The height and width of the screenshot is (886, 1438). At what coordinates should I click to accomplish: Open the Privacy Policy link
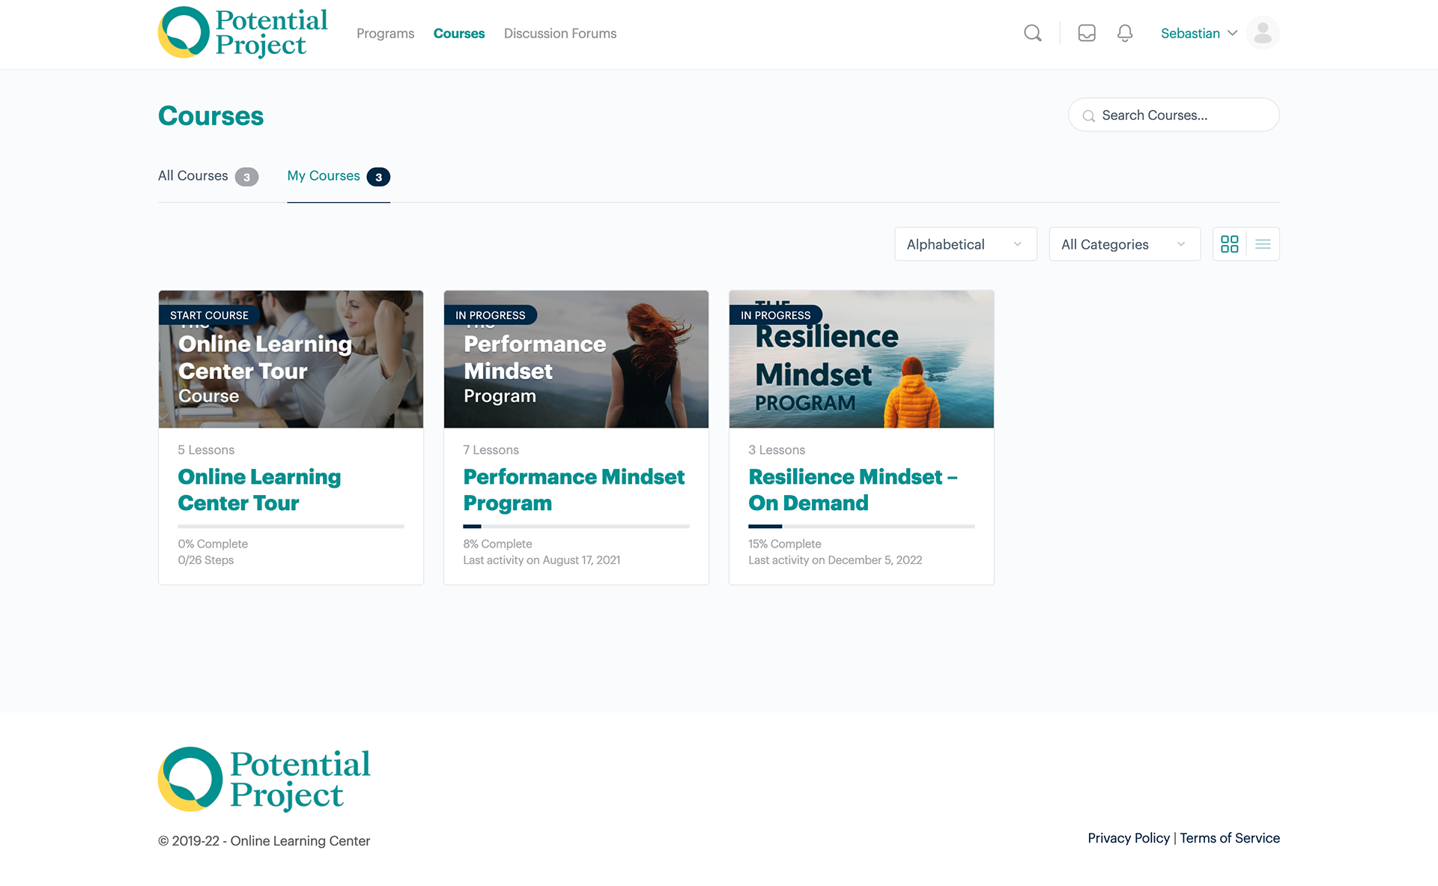[x=1128, y=838]
